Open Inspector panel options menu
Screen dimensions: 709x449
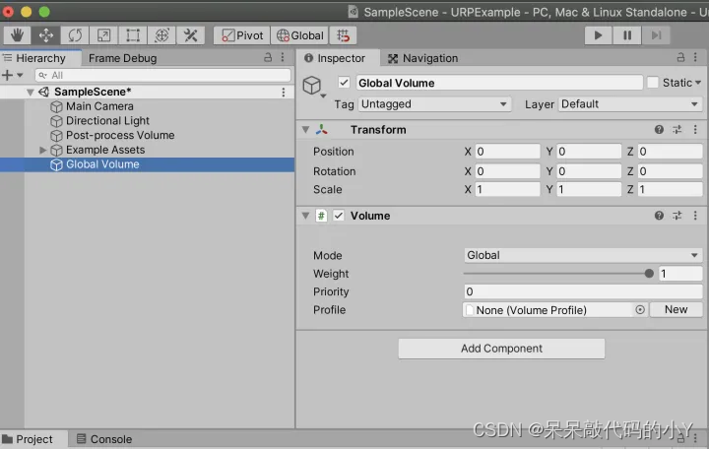tap(695, 57)
